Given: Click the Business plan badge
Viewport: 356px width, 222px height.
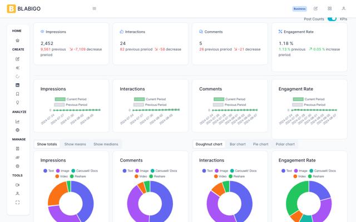Looking at the screenshot, I should pos(300,9).
